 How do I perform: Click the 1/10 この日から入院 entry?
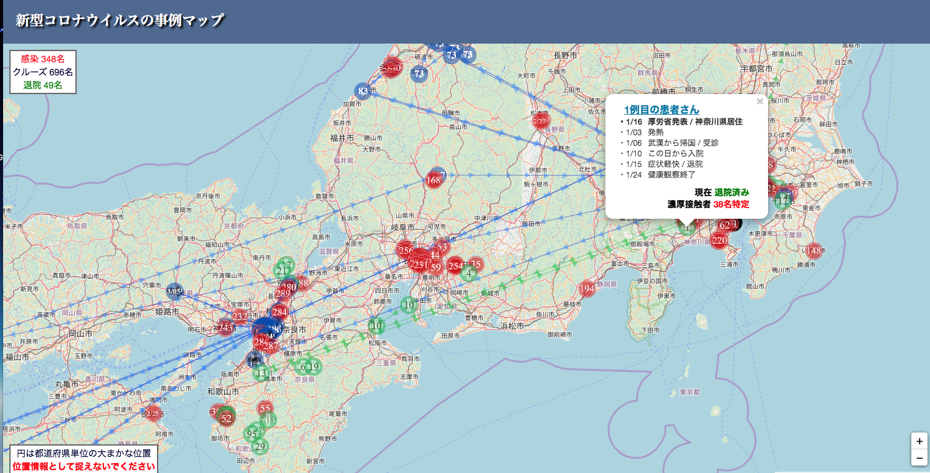coord(662,153)
